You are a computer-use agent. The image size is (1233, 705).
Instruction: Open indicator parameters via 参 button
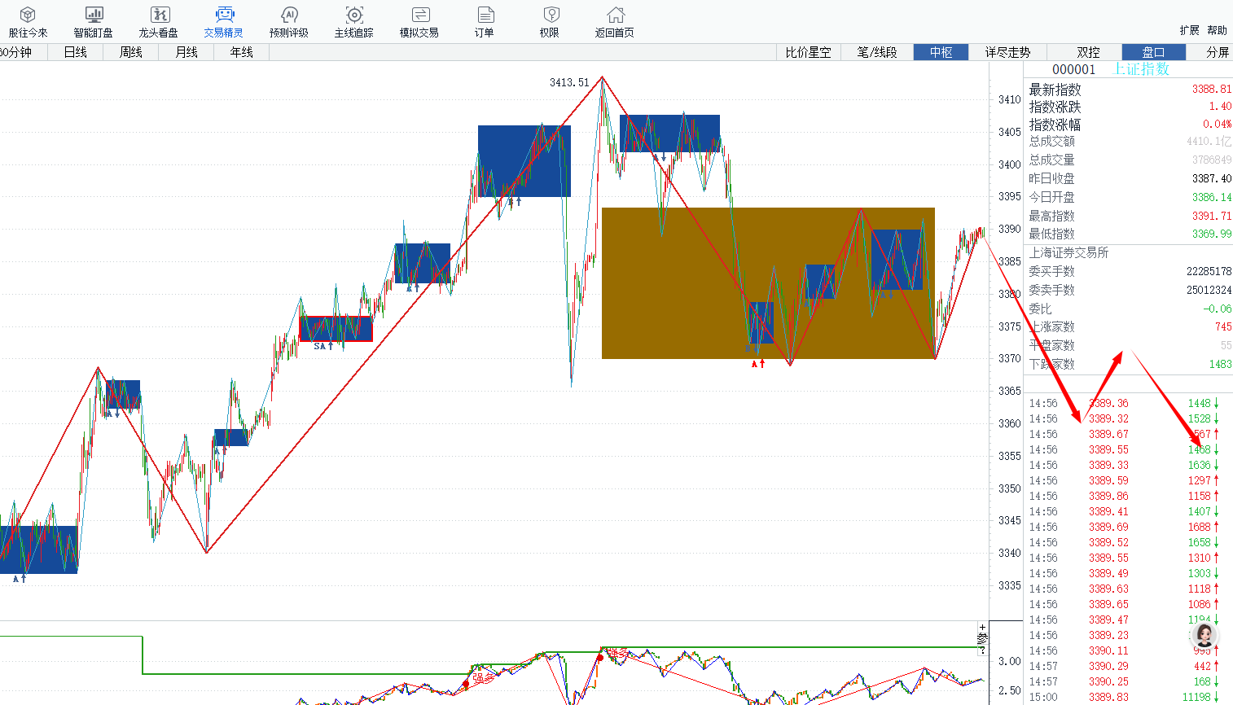pos(982,638)
